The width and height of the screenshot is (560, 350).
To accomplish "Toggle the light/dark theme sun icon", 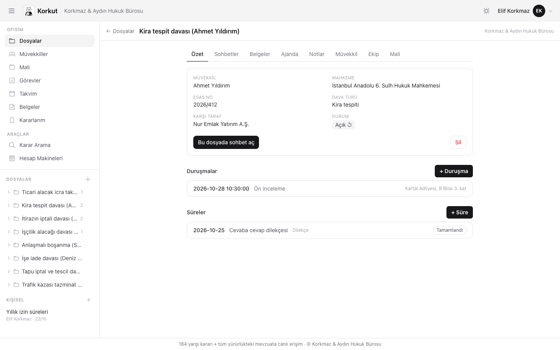I will (x=486, y=11).
